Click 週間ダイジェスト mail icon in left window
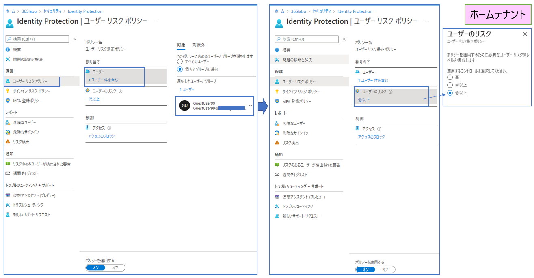534x278 pixels. click(8, 173)
